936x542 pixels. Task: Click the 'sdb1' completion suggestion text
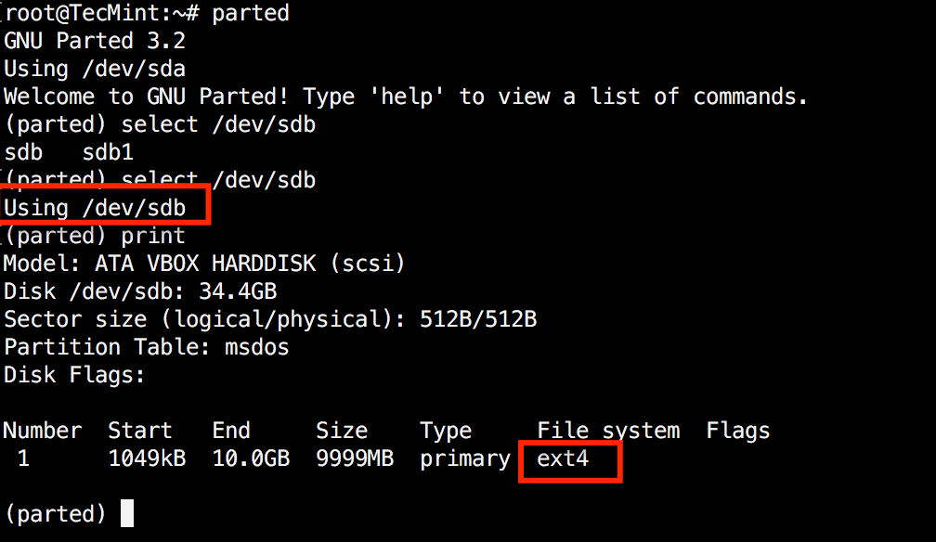point(108,152)
